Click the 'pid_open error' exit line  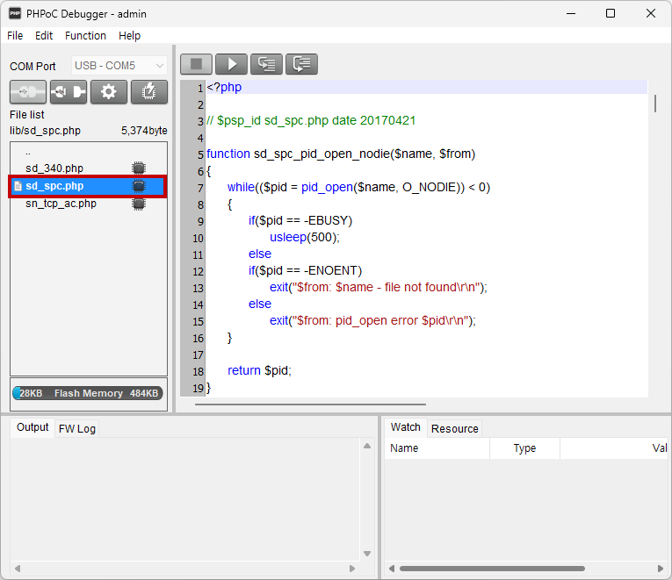[372, 320]
